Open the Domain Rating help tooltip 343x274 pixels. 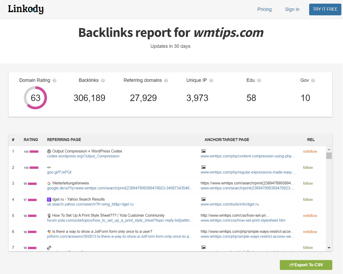[x=55, y=81]
